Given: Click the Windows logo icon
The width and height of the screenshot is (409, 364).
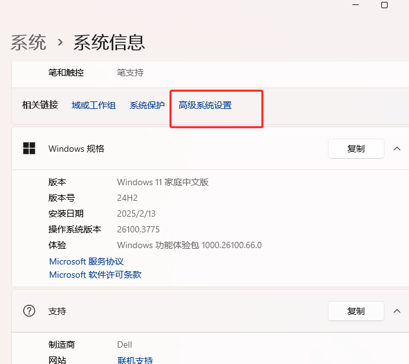Looking at the screenshot, I should coord(29,149).
